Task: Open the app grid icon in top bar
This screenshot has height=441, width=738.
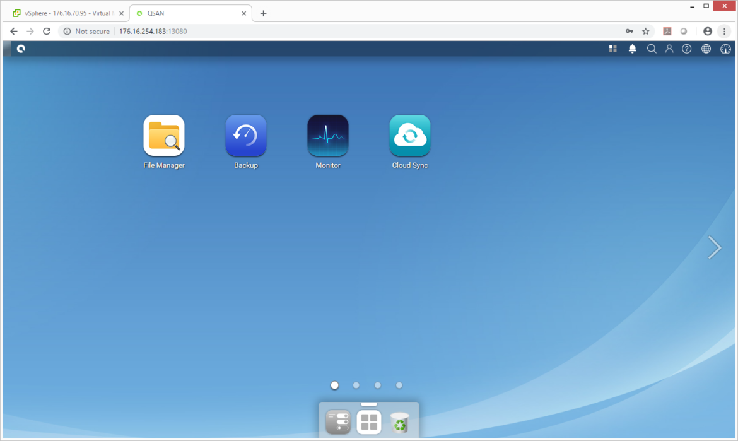Action: point(613,49)
